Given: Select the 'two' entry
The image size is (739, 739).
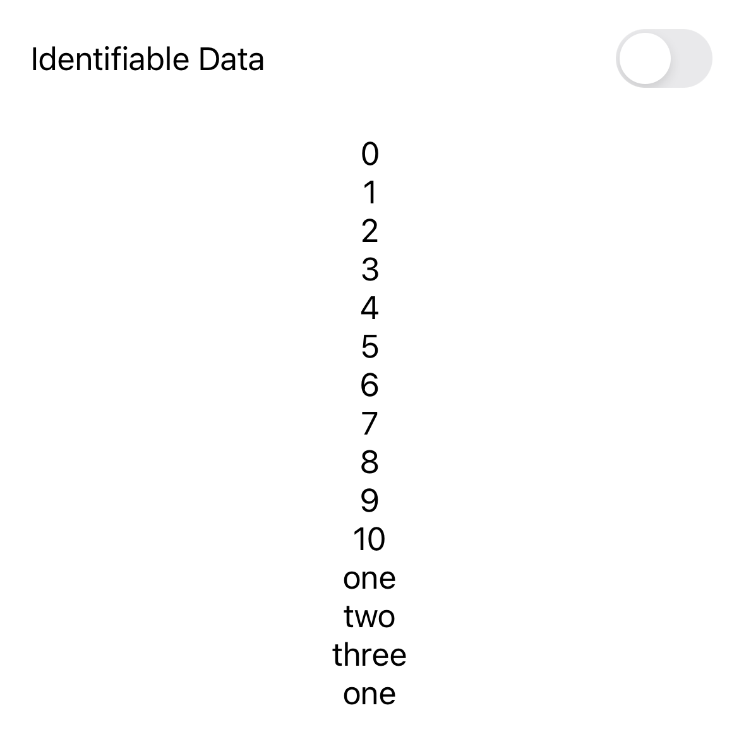Looking at the screenshot, I should click(x=369, y=616).
